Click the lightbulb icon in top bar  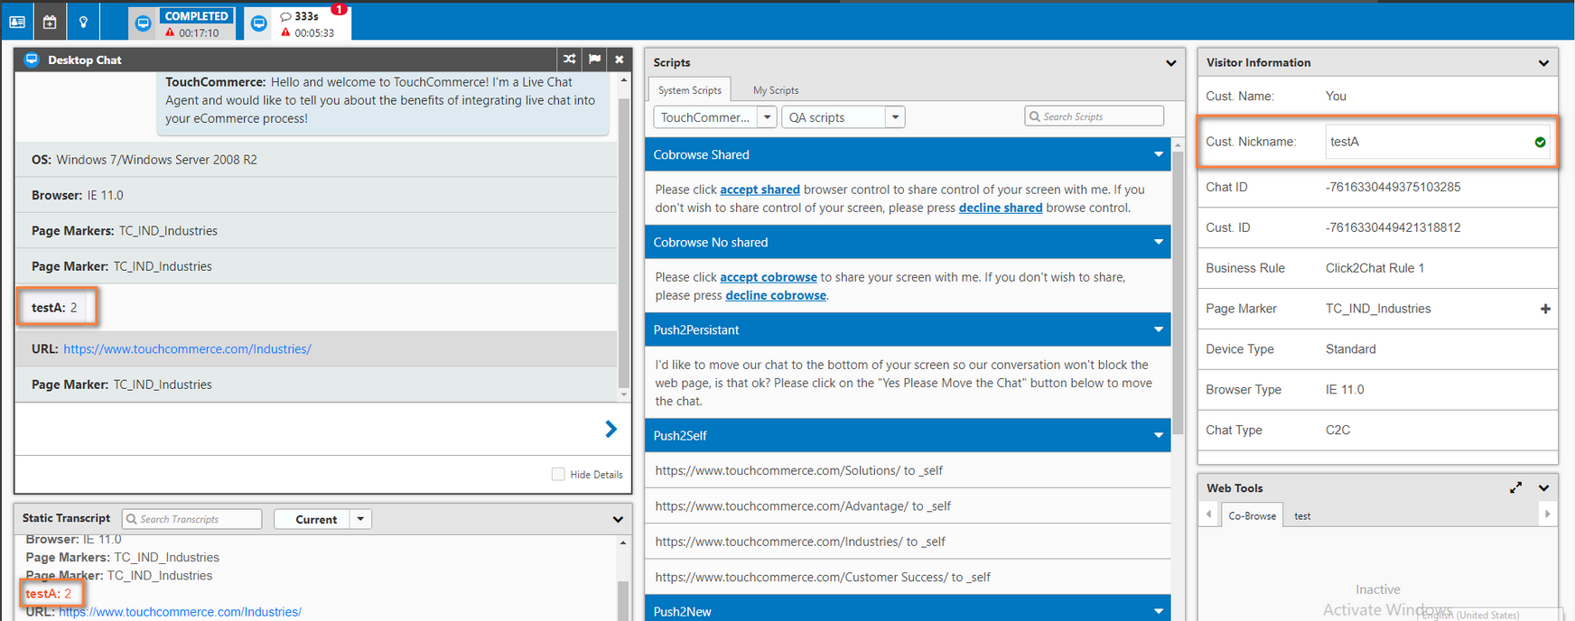[x=83, y=22]
